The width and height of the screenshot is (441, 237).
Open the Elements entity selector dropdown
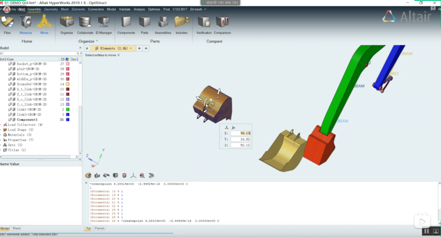pyautogui.click(x=132, y=48)
